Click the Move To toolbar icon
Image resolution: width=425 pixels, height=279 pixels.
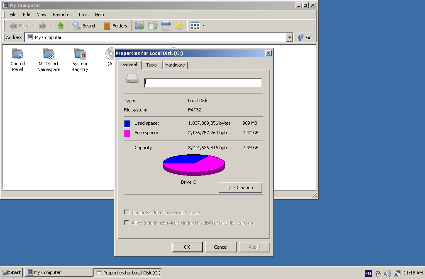tap(139, 26)
